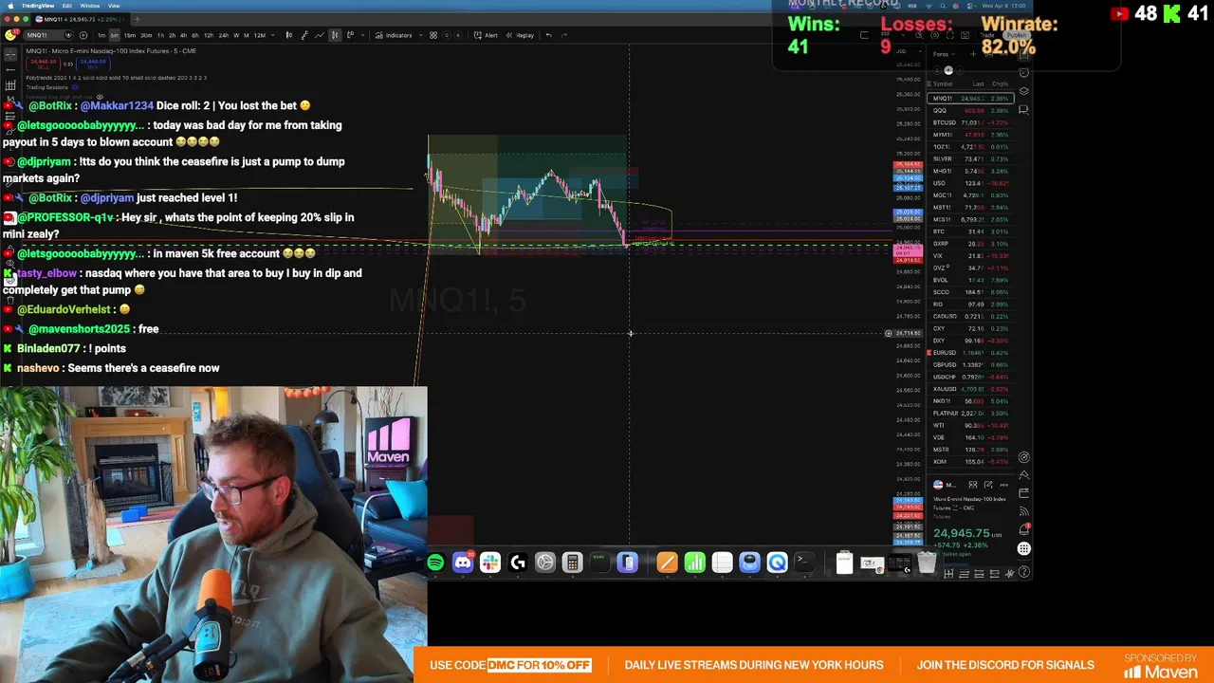1214x683 pixels.
Task: Expand the chart style dropdown arrow
Action: (x=362, y=35)
